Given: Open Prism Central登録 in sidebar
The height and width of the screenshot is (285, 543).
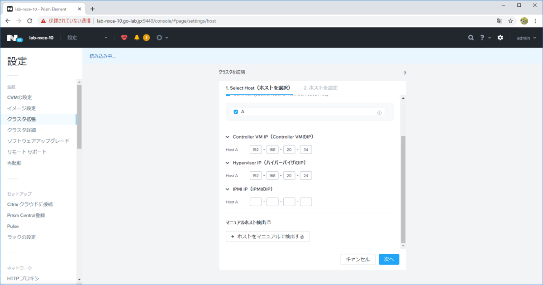Looking at the screenshot, I should pyautogui.click(x=26, y=215).
